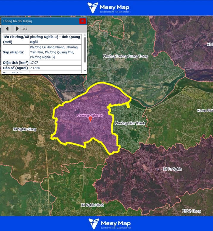Click the Dân số value 73.556

pos(35,68)
